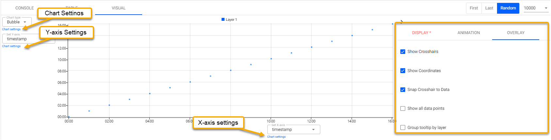Select the Last sampling button
This screenshot has width=551, height=140.
coord(489,8)
